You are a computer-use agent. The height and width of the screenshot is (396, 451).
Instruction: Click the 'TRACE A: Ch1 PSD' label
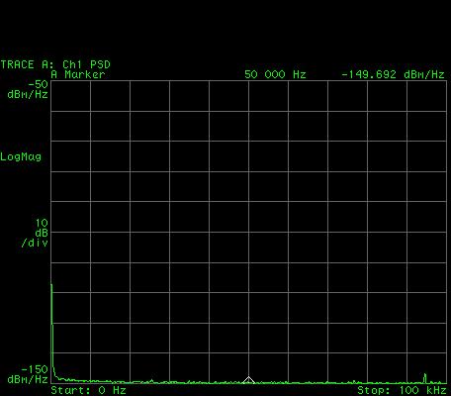pyautogui.click(x=55, y=64)
